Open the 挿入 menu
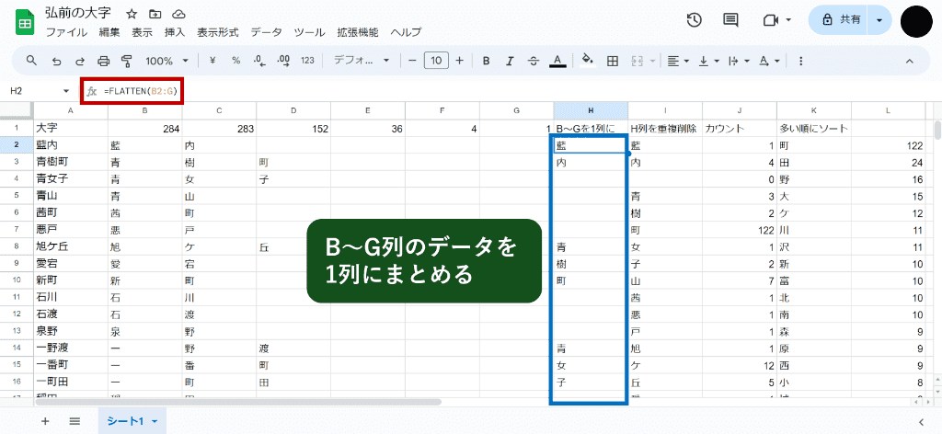 tap(175, 32)
